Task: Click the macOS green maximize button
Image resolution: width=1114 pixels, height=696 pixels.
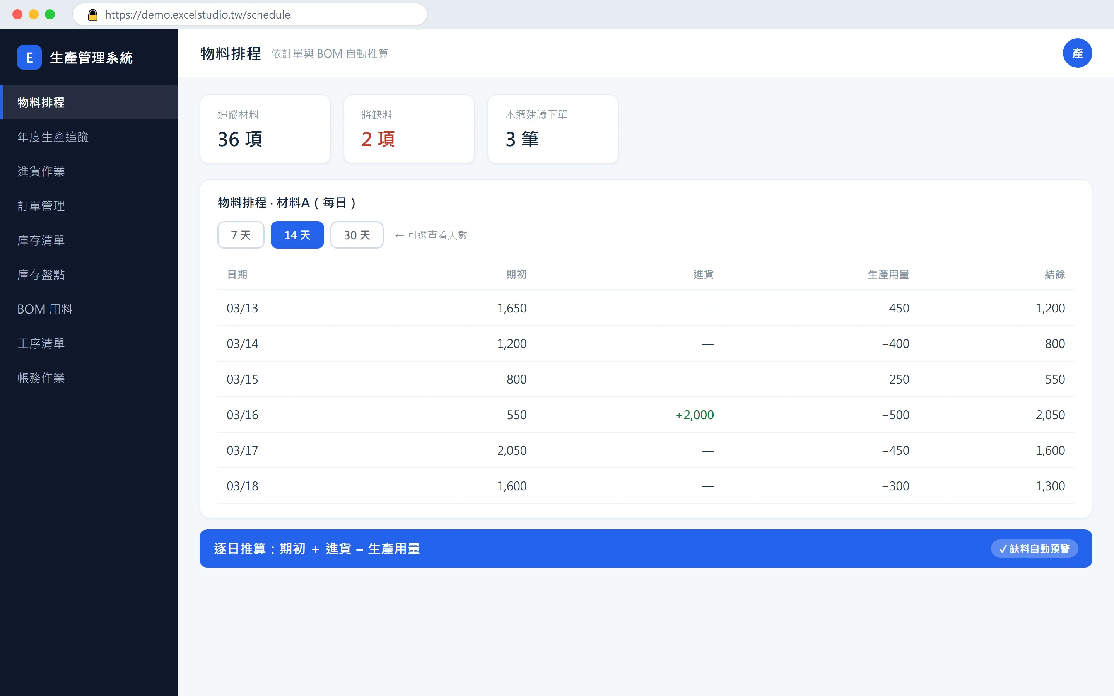Action: pos(50,14)
